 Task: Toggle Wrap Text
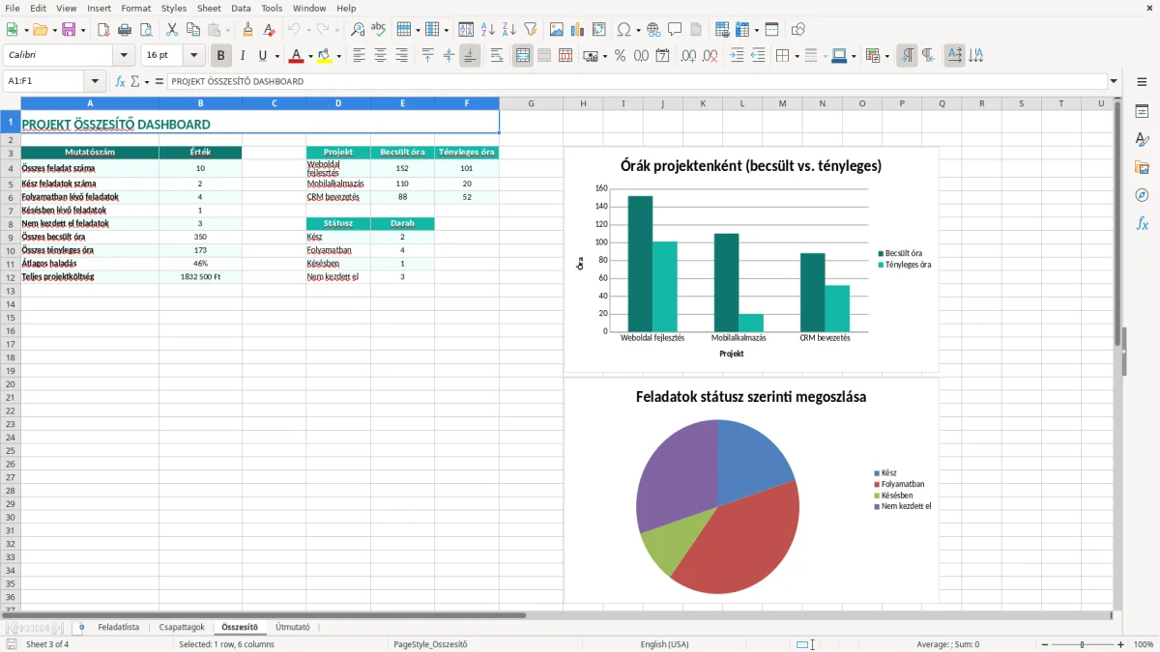[x=497, y=56]
